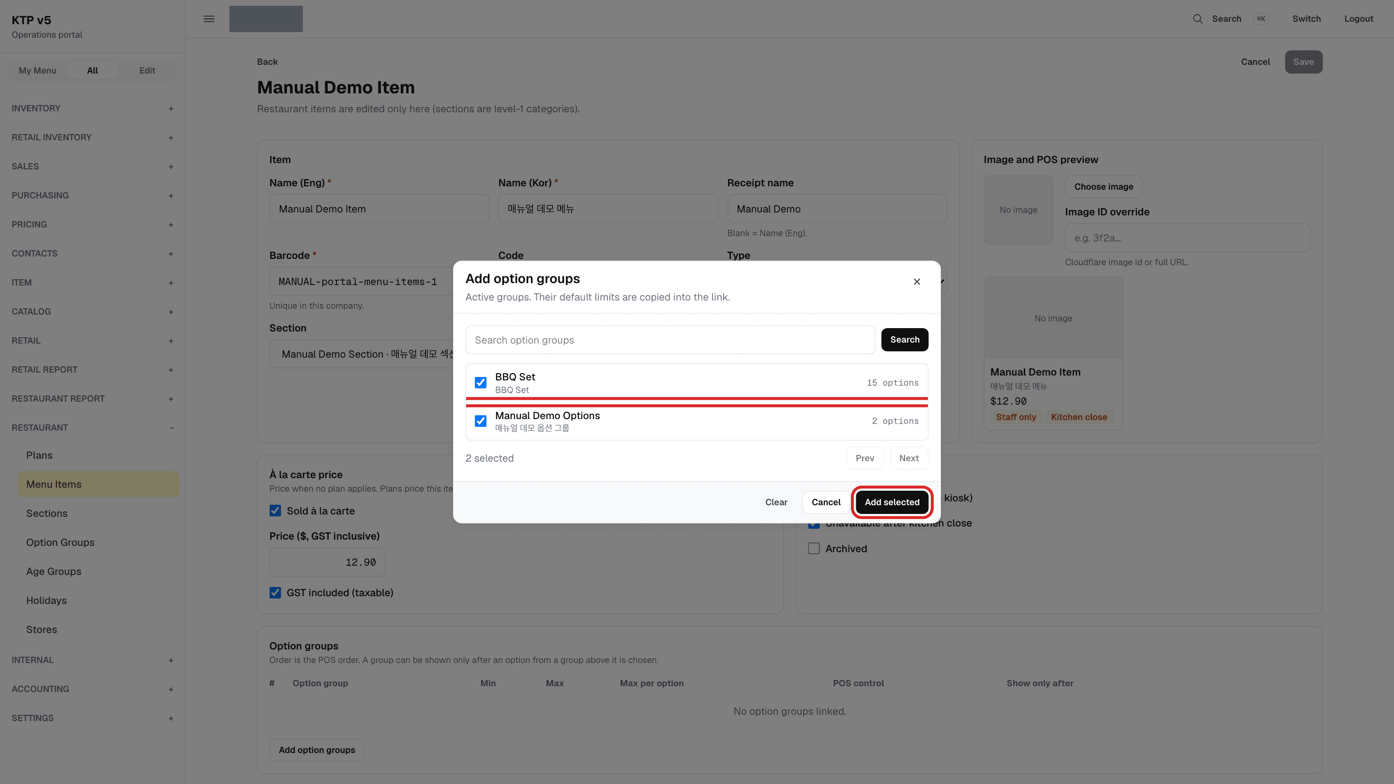1394x784 pixels.
Task: Click Logout in the top bar
Action: pos(1358,19)
